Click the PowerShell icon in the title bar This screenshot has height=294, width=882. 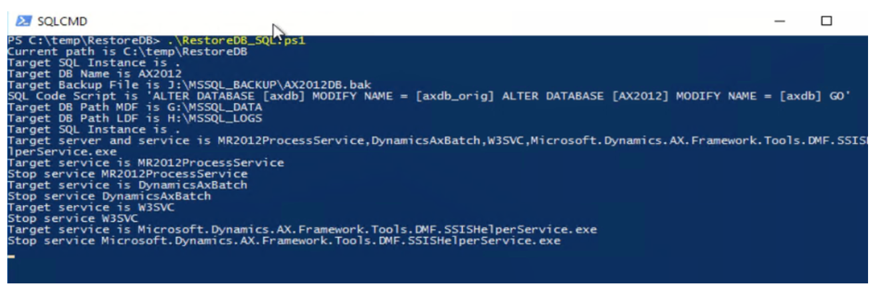[23, 21]
